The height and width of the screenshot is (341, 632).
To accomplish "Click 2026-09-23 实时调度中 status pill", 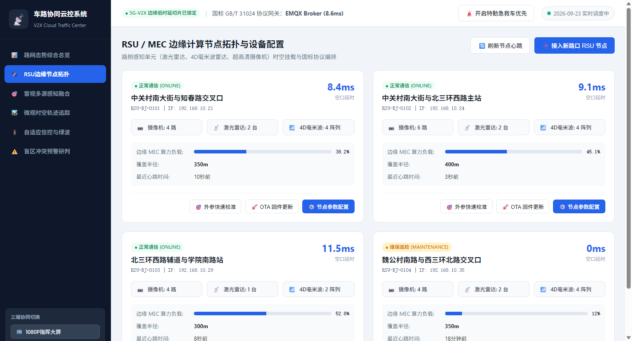I will [578, 13].
